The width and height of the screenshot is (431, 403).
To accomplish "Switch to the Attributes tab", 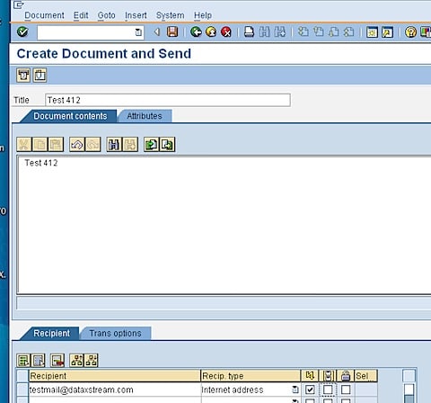I will click(145, 116).
